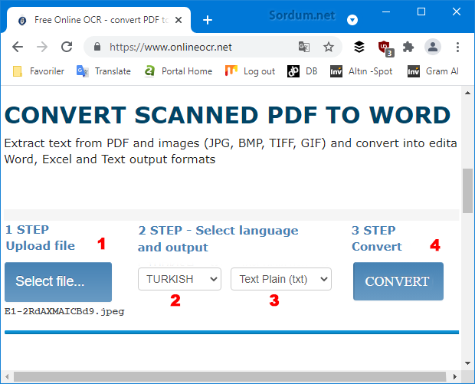Click the browser back arrow
The height and width of the screenshot is (384, 475).
pyautogui.click(x=18, y=47)
